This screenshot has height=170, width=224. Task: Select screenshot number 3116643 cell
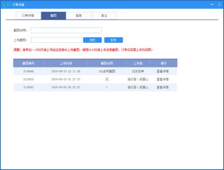(x=28, y=87)
